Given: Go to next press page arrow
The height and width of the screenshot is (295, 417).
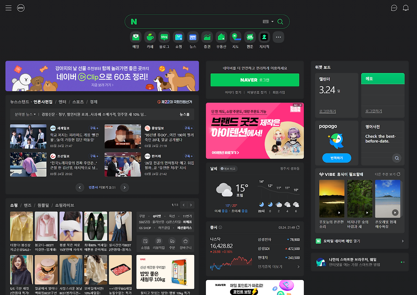Looking at the screenshot, I should (x=124, y=187).
